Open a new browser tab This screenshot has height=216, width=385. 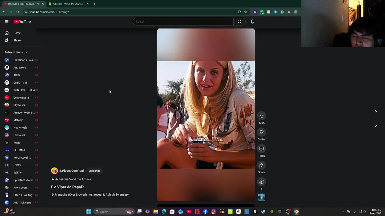point(94,4)
